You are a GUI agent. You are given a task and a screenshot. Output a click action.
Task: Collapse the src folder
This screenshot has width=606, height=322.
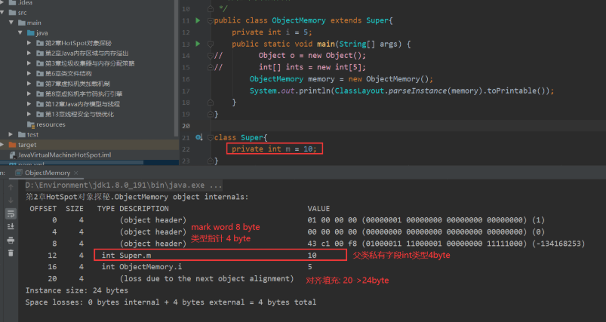(2, 13)
